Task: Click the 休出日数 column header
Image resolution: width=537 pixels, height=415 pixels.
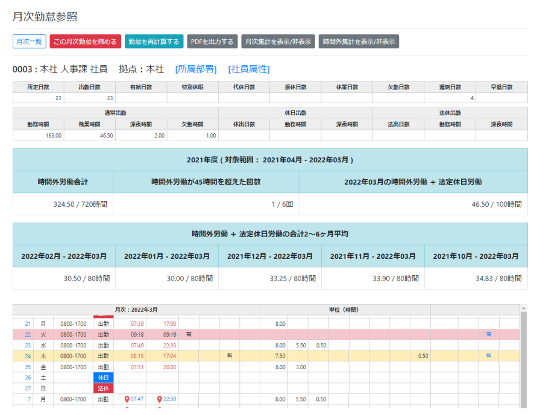Action: [244, 124]
